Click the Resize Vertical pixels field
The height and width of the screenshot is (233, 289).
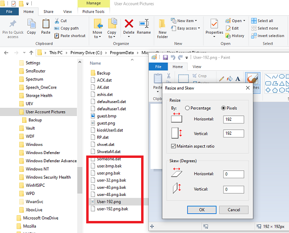point(234,133)
